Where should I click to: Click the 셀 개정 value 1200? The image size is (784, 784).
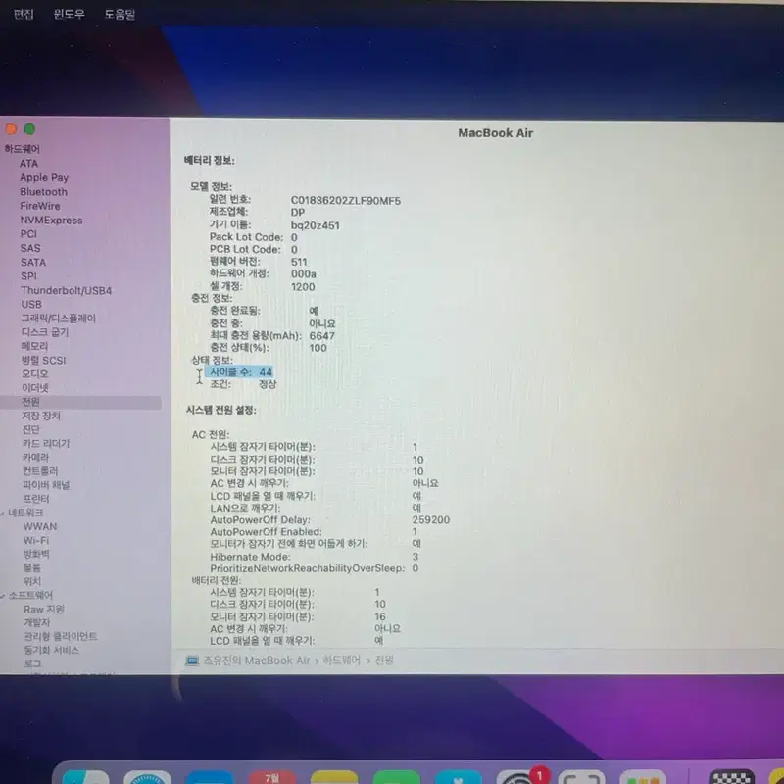pyautogui.click(x=303, y=287)
